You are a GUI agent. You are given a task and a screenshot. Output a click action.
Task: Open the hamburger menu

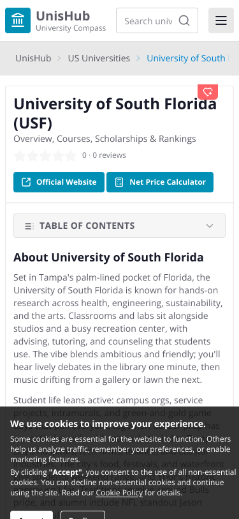(221, 20)
